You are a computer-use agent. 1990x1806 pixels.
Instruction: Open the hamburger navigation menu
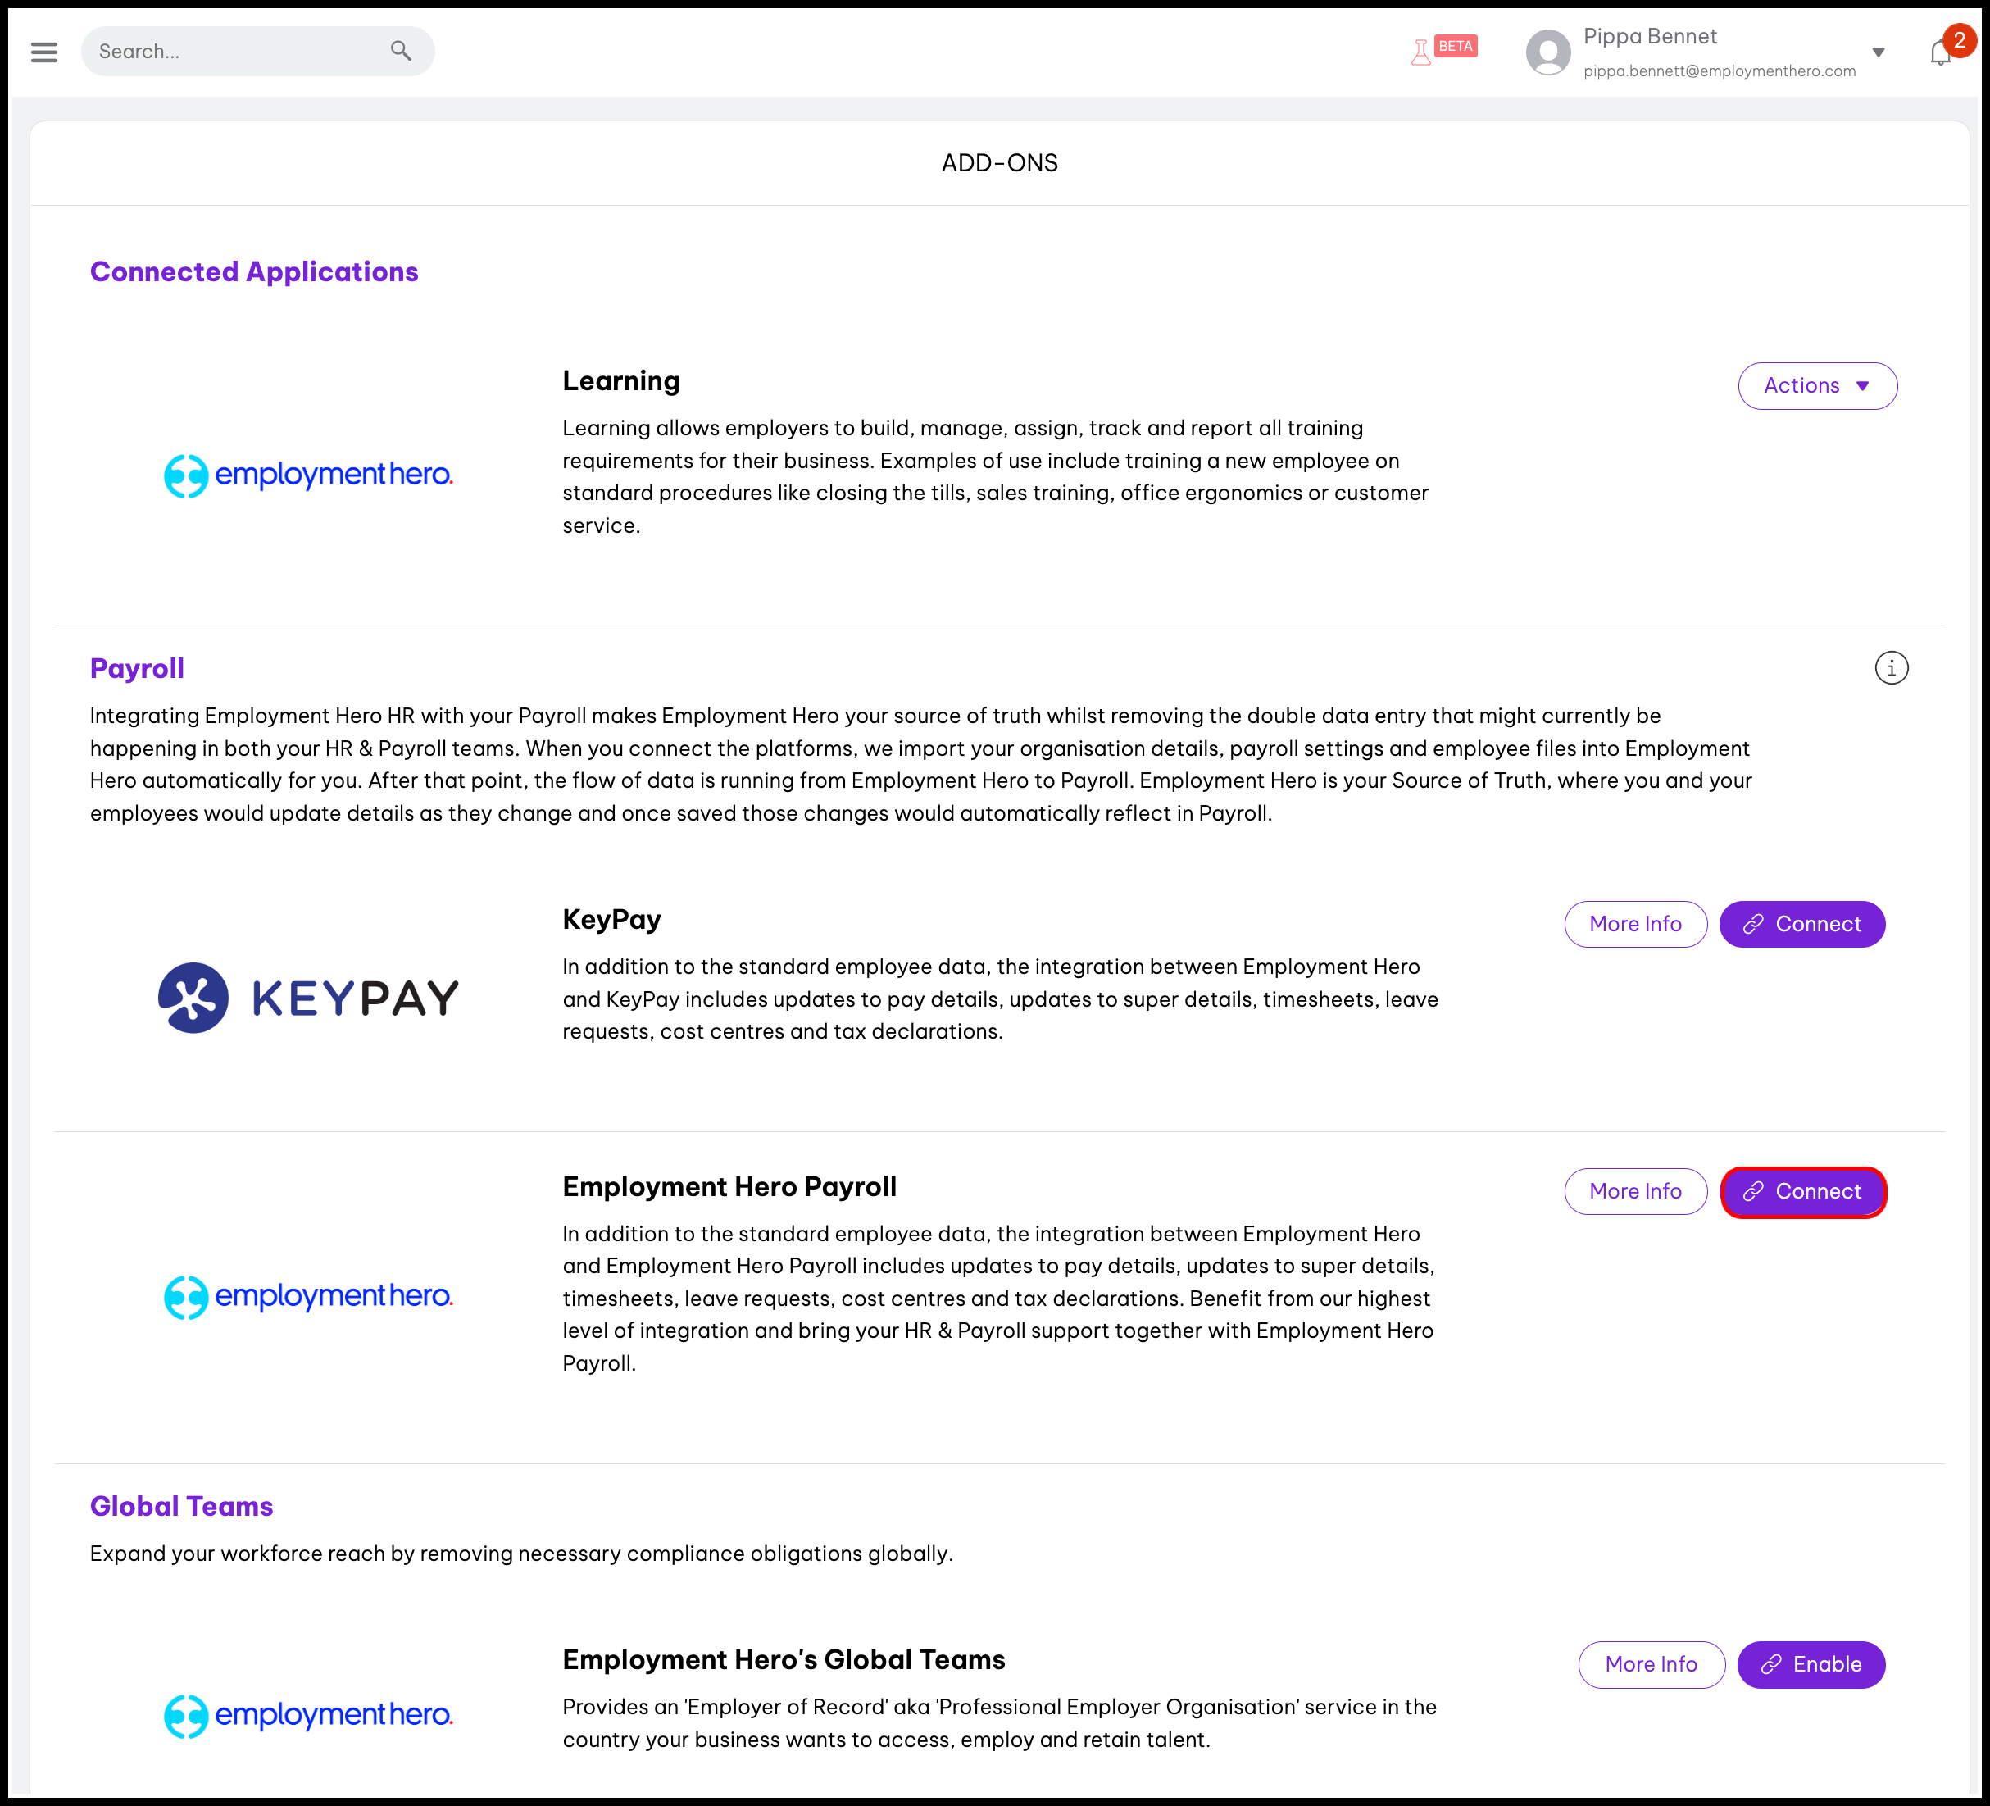click(x=43, y=52)
